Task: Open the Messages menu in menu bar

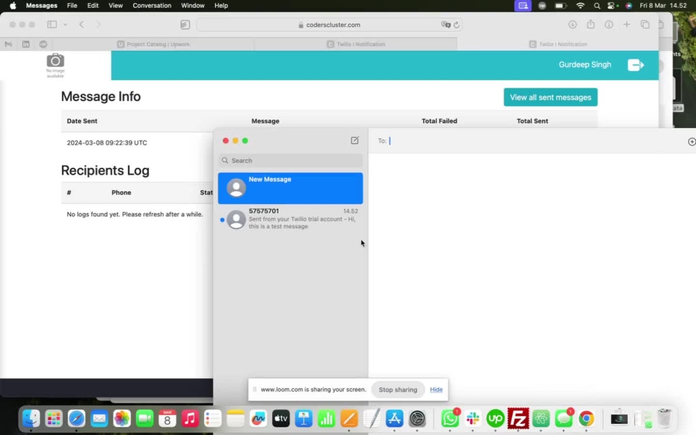Action: [x=41, y=6]
